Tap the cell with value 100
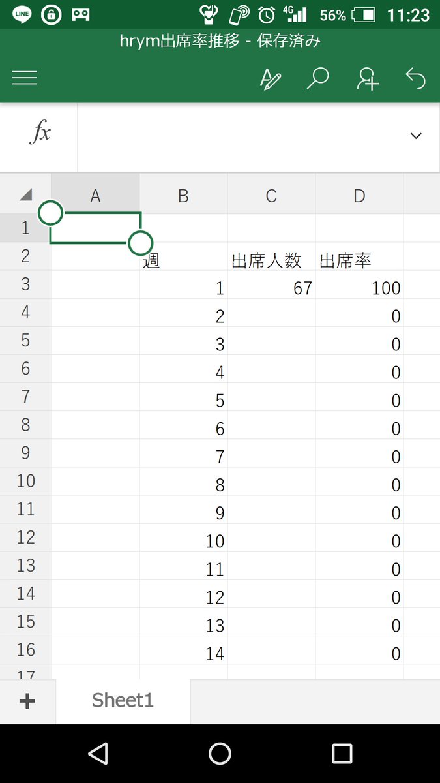 (359, 284)
